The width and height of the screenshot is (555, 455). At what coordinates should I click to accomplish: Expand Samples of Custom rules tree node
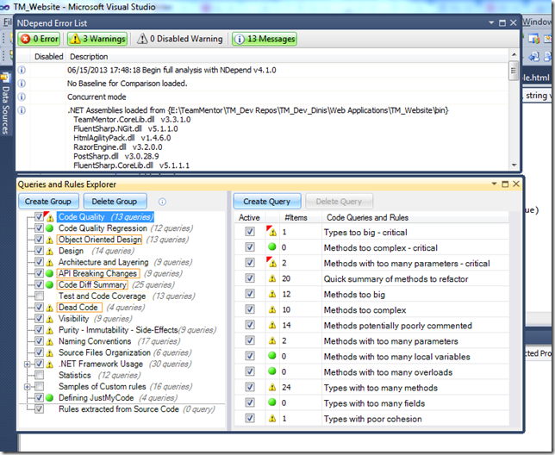point(28,387)
